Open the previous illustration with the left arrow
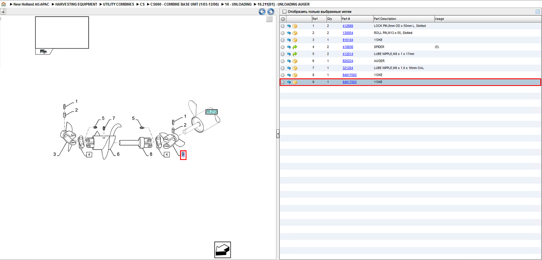 click(x=262, y=12)
